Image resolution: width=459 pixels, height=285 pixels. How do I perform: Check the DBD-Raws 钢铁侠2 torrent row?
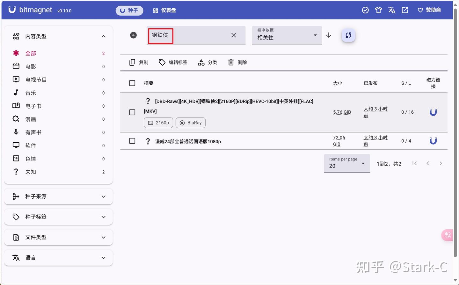pos(132,112)
